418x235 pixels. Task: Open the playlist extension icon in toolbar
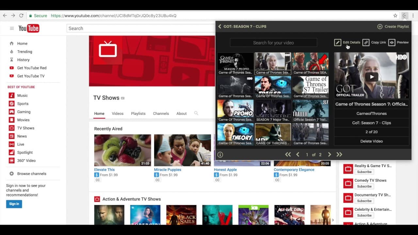pyautogui.click(x=405, y=15)
